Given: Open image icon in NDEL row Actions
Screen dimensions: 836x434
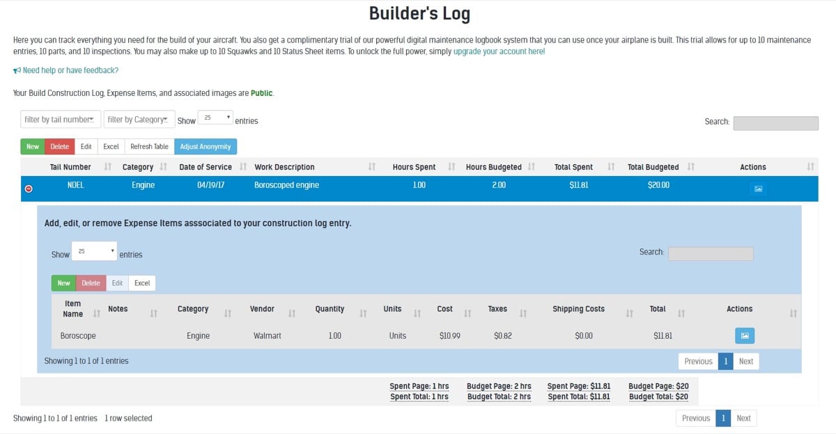Looking at the screenshot, I should (759, 188).
